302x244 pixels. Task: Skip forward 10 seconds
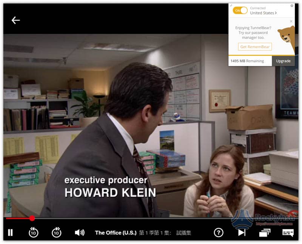click(x=56, y=232)
